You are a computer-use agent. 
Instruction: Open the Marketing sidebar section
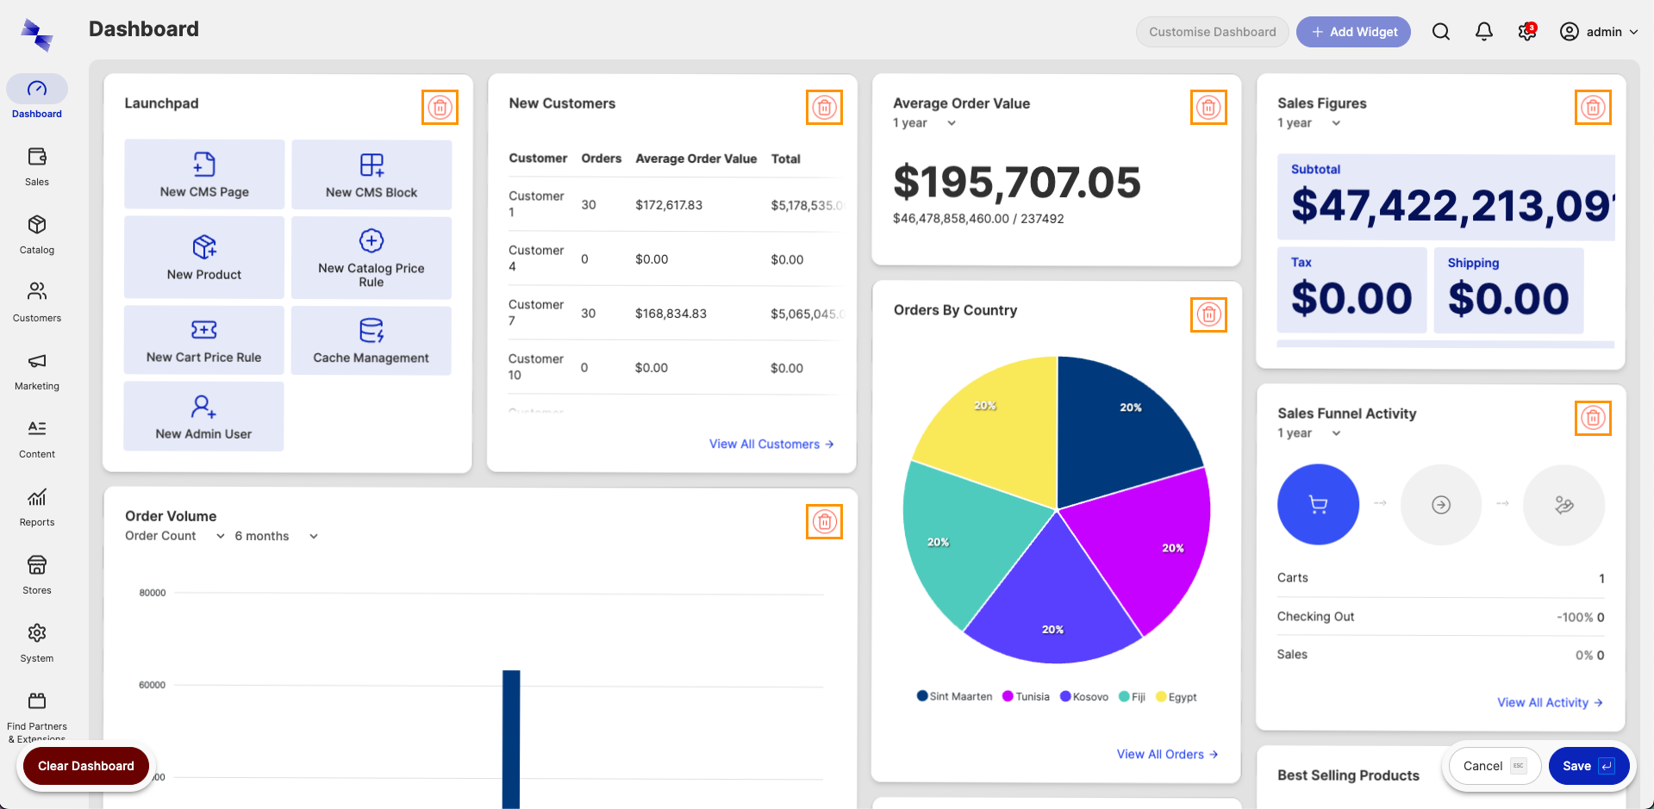click(x=37, y=370)
